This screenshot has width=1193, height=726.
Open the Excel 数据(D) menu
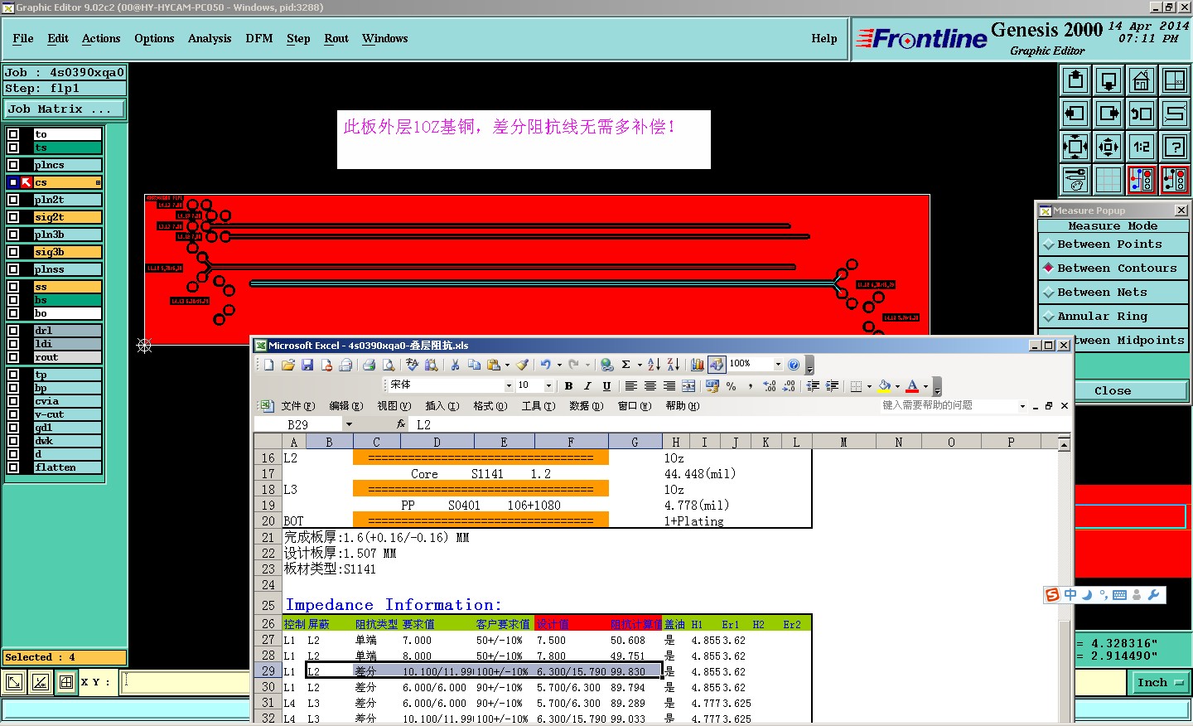586,406
